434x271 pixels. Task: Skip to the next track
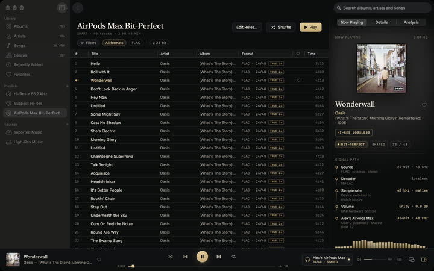[219, 257]
